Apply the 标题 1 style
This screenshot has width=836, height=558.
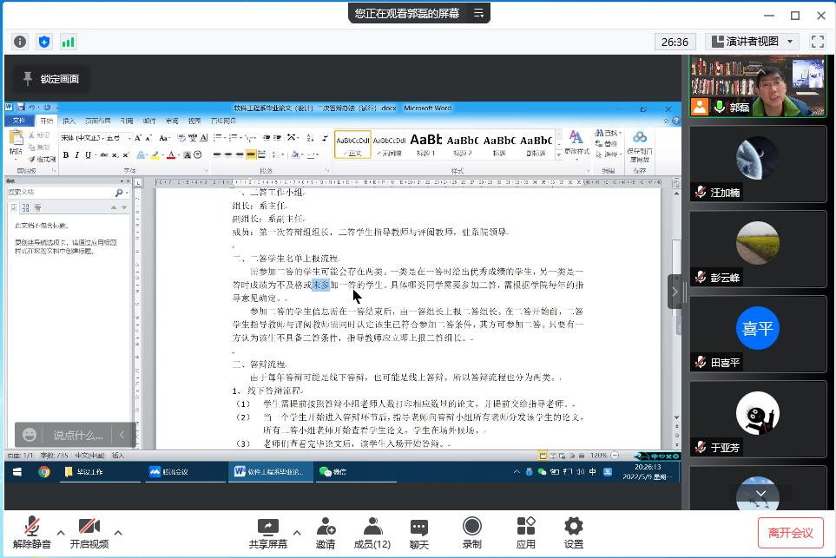(x=425, y=144)
